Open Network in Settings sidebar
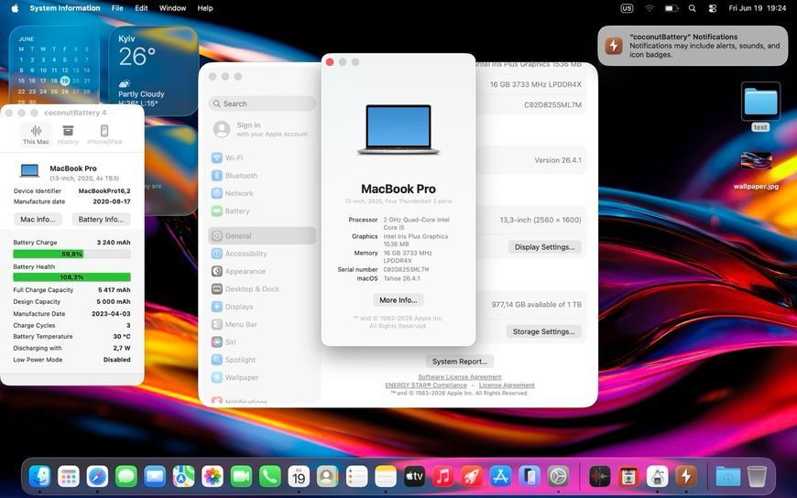Viewport: 797px width, 498px height. click(x=262, y=193)
